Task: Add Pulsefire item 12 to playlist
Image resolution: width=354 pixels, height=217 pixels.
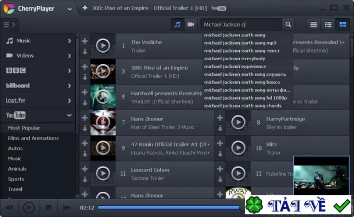Action: (220, 169)
